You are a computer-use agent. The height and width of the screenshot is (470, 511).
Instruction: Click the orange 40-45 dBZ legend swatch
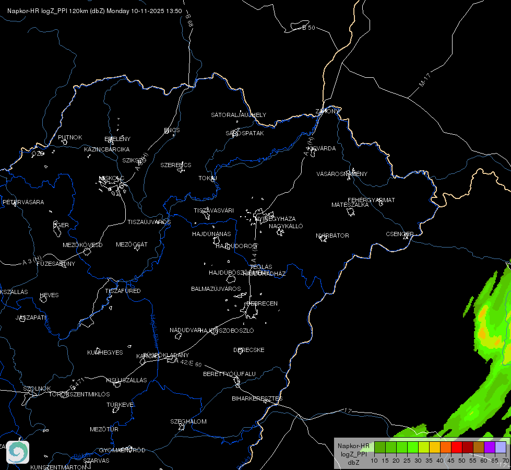[x=446, y=447]
